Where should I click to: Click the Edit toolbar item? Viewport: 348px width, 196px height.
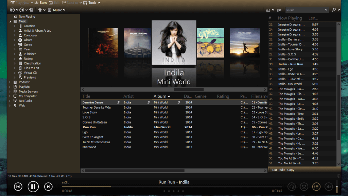click(54, 3)
